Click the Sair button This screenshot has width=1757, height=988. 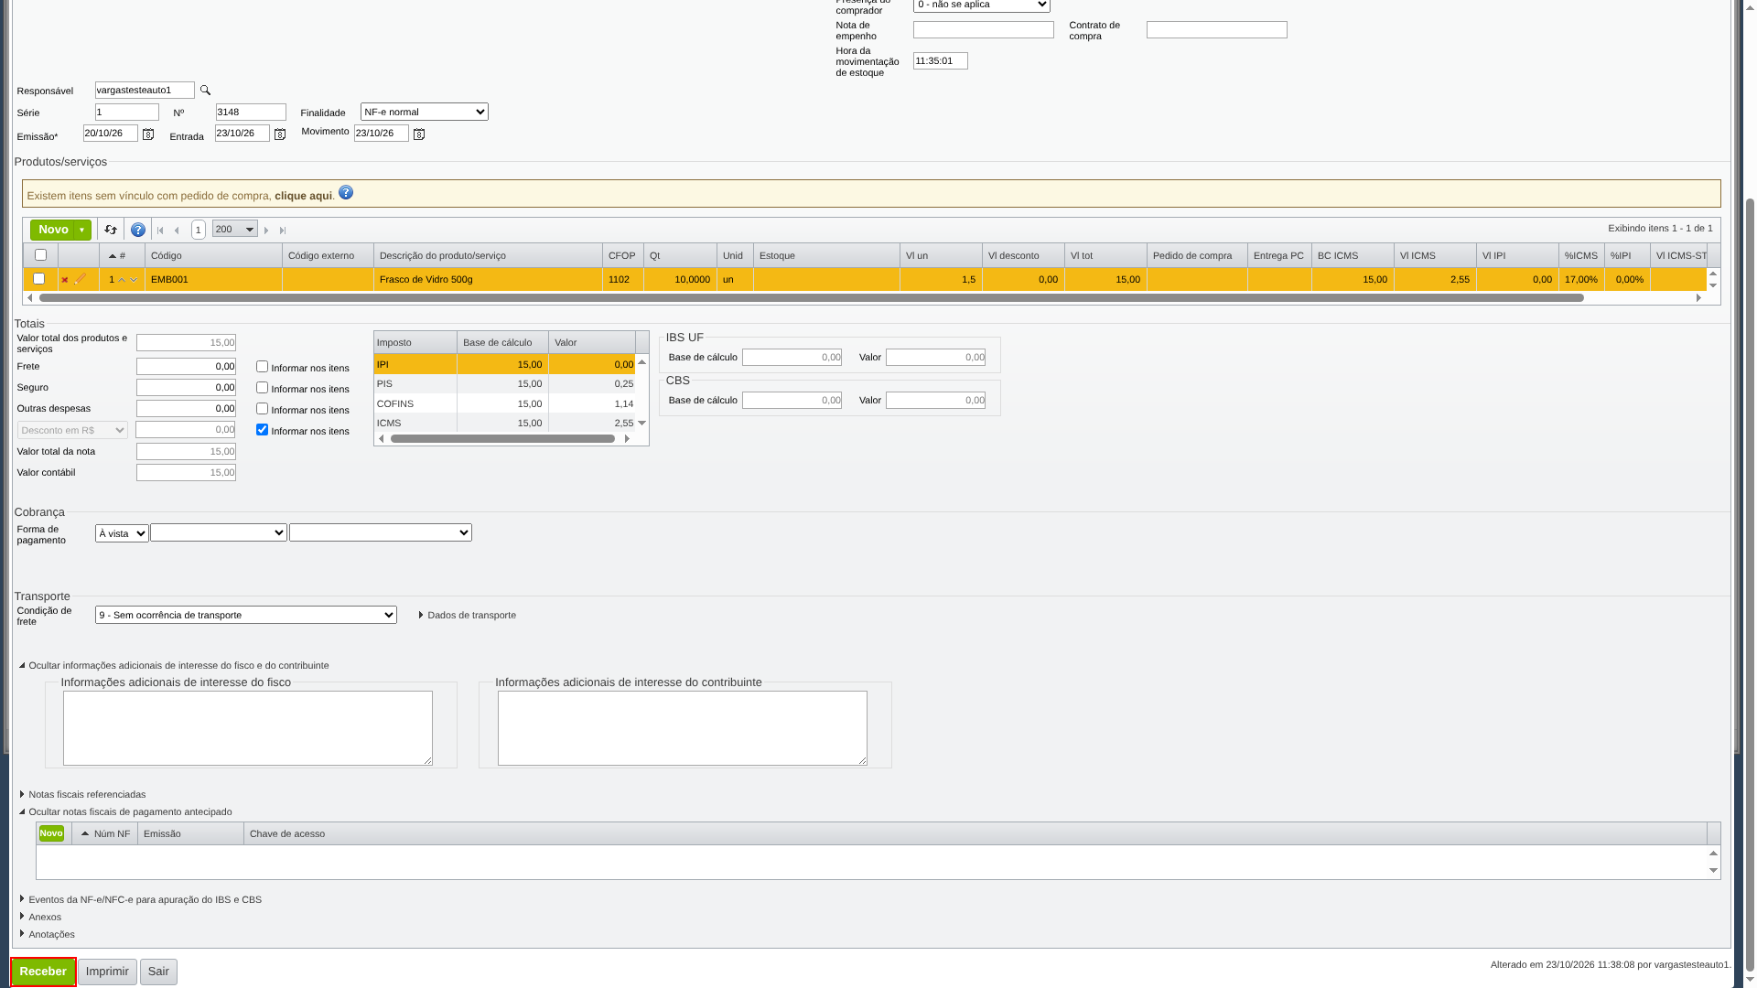(x=158, y=972)
